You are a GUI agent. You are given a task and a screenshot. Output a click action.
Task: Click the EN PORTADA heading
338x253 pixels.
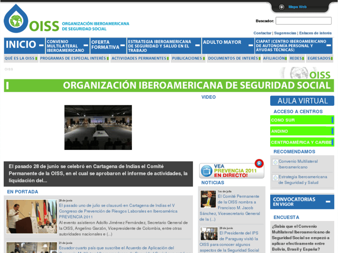point(23,192)
